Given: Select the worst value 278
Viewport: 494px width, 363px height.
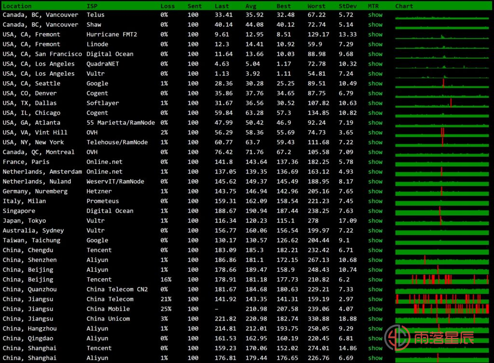Looking at the screenshot, I should pos(313,221).
